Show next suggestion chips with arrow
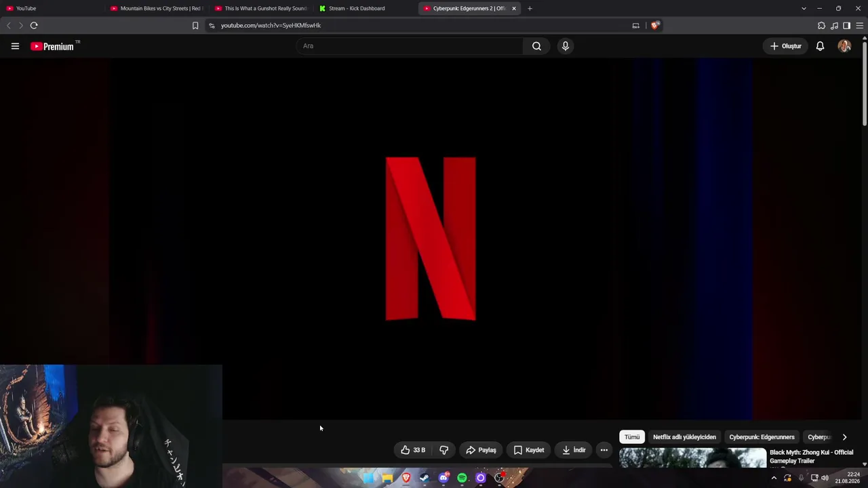The width and height of the screenshot is (868, 488). point(844,437)
